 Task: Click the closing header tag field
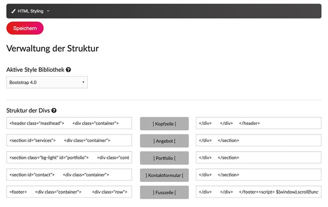(258, 123)
